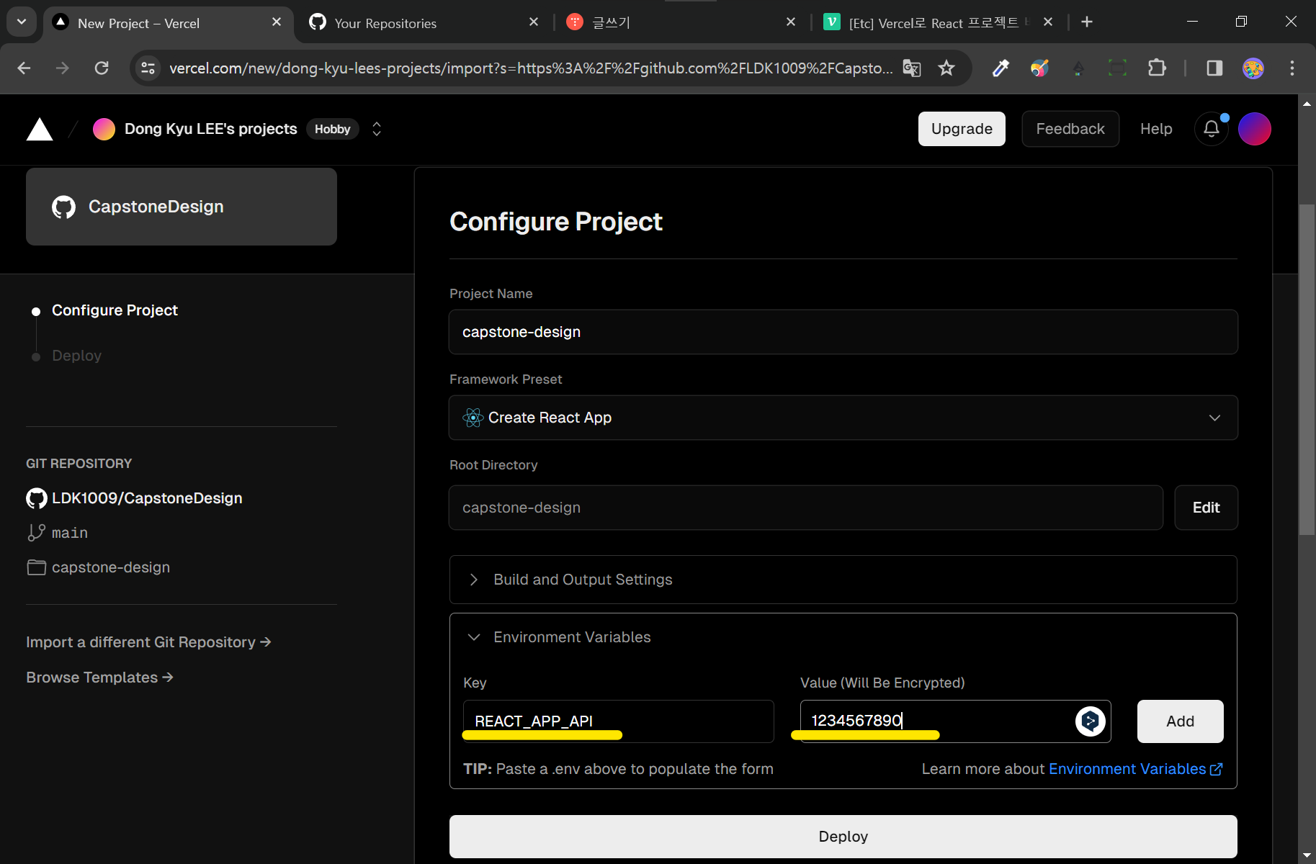Click the green screenshot capture extension icon
Image resolution: width=1316 pixels, height=864 pixels.
pyautogui.click(x=1117, y=68)
